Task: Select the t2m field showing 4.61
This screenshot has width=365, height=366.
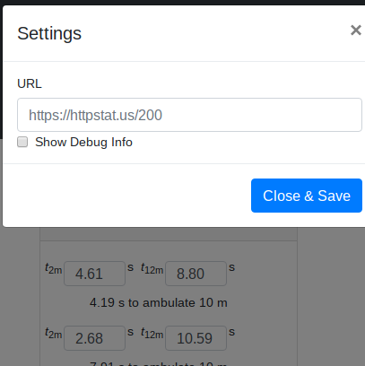Action: click(x=94, y=274)
